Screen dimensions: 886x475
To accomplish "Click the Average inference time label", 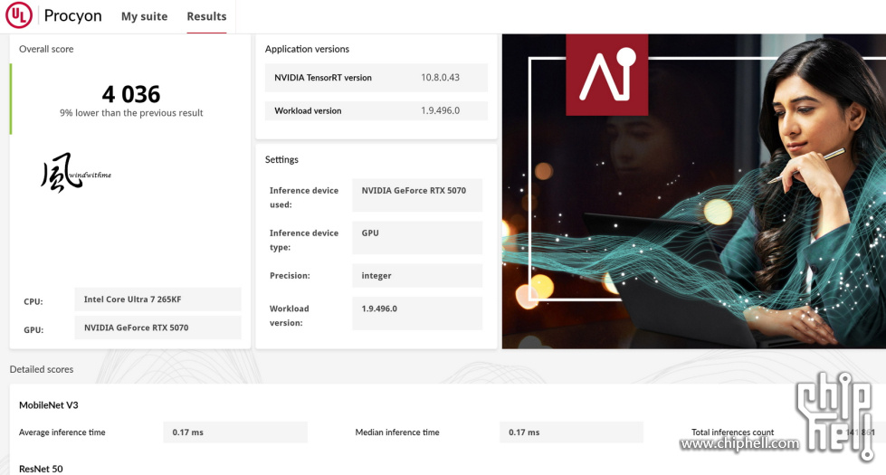I will (62, 432).
